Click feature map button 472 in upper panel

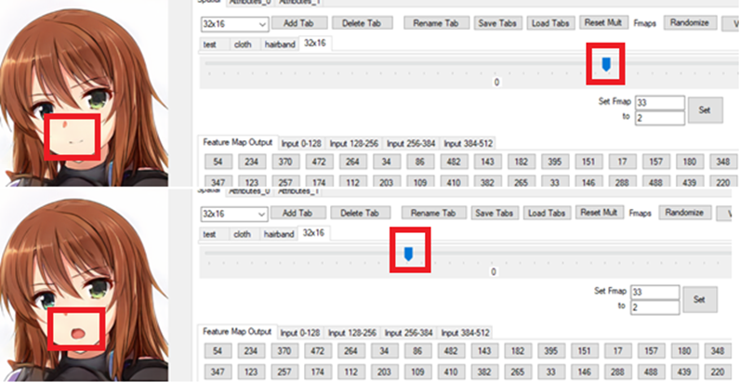(319, 162)
